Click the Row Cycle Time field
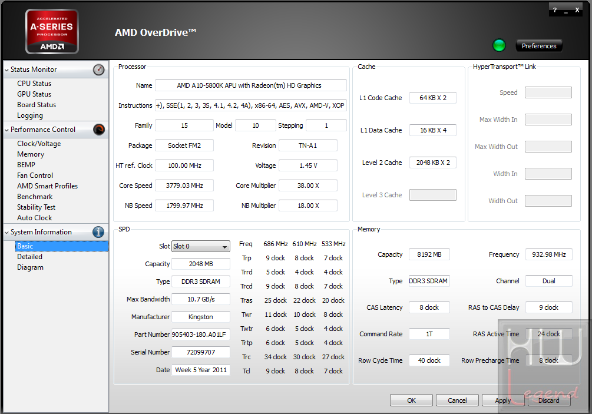 click(429, 360)
